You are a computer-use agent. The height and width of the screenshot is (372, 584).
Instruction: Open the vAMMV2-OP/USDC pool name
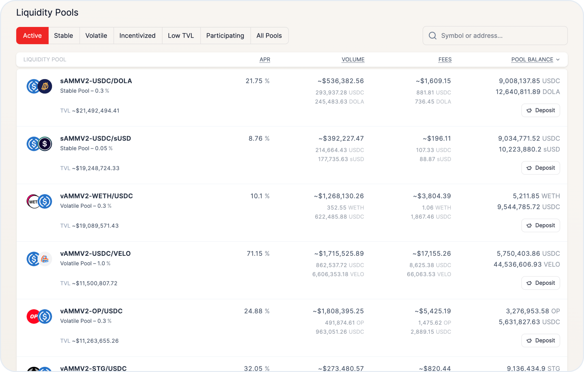(x=91, y=311)
